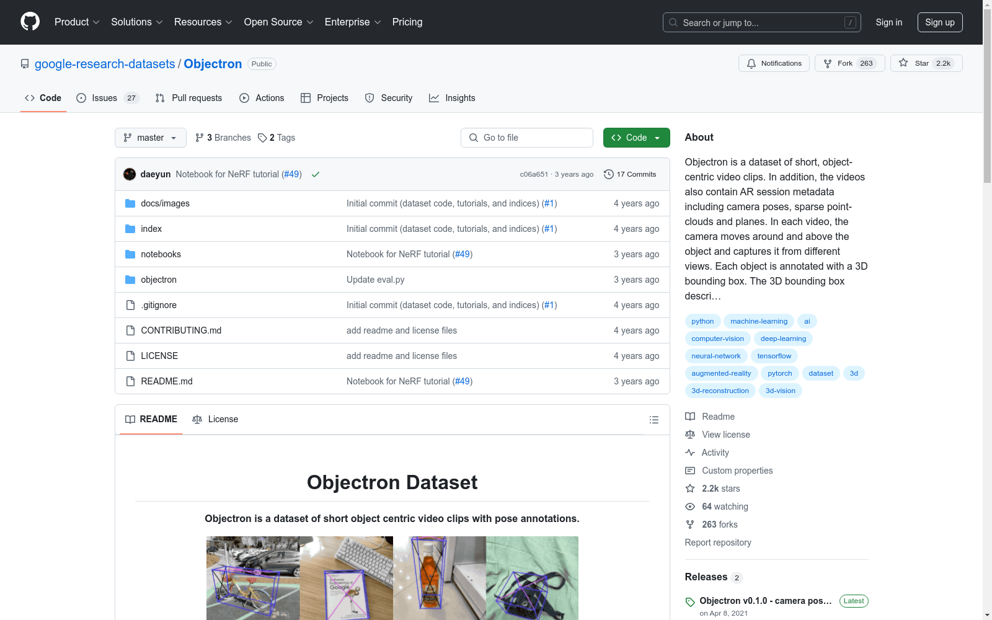Focus the Search or jump to field
This screenshot has height=620, width=992.
tap(762, 22)
